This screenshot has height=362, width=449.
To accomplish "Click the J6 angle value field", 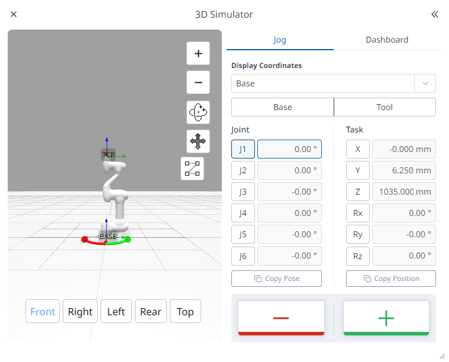I will click(x=289, y=256).
